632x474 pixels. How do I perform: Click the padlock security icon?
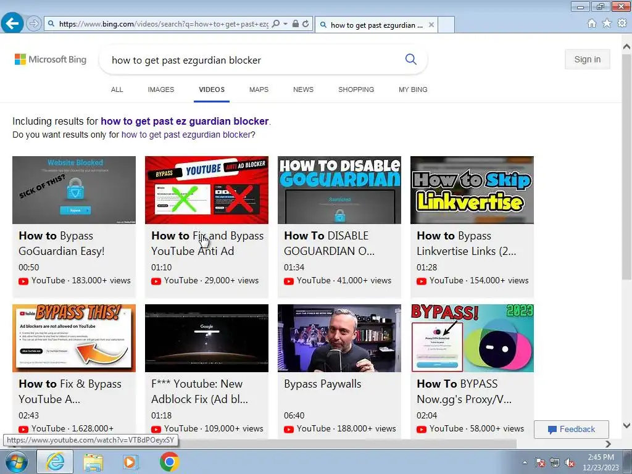click(296, 24)
